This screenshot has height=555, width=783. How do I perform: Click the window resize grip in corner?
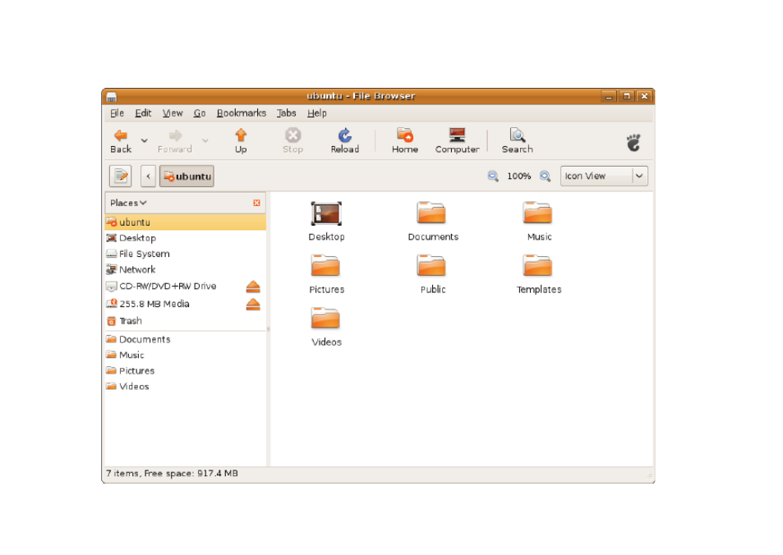(x=650, y=477)
